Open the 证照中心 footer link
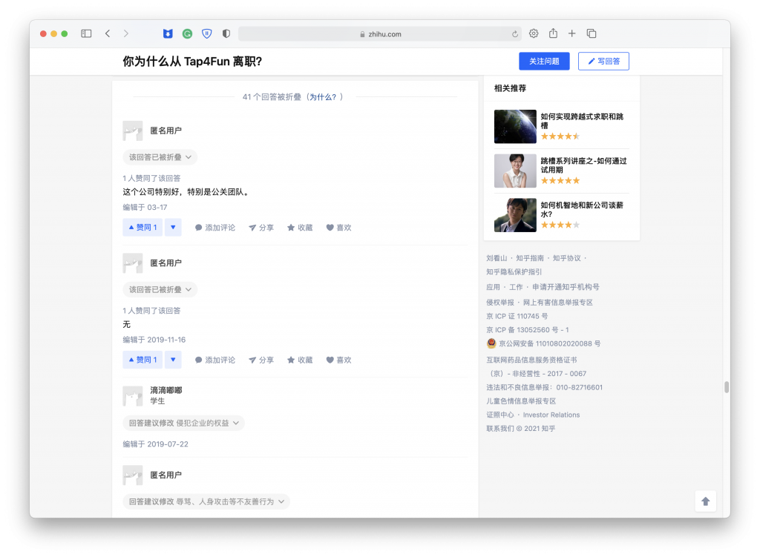Viewport: 760px width, 557px height. click(500, 415)
